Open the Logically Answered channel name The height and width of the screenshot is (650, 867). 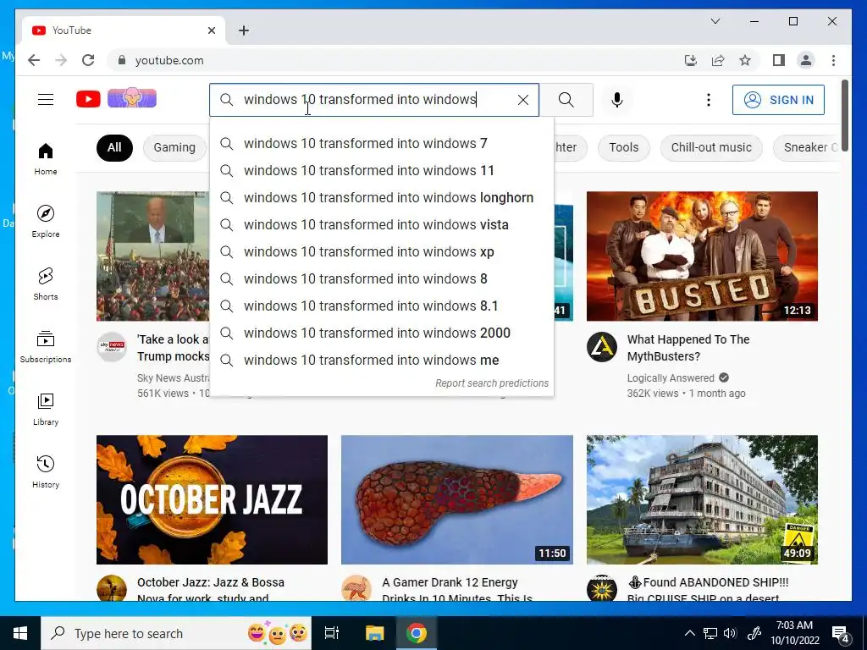(x=671, y=378)
